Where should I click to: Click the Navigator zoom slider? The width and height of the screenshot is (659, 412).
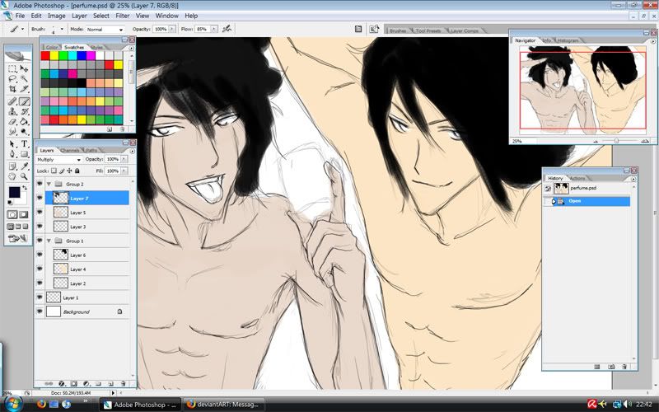click(x=616, y=141)
